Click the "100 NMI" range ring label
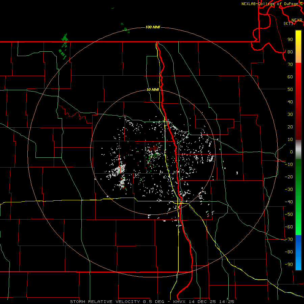304x304 pixels. [153, 27]
